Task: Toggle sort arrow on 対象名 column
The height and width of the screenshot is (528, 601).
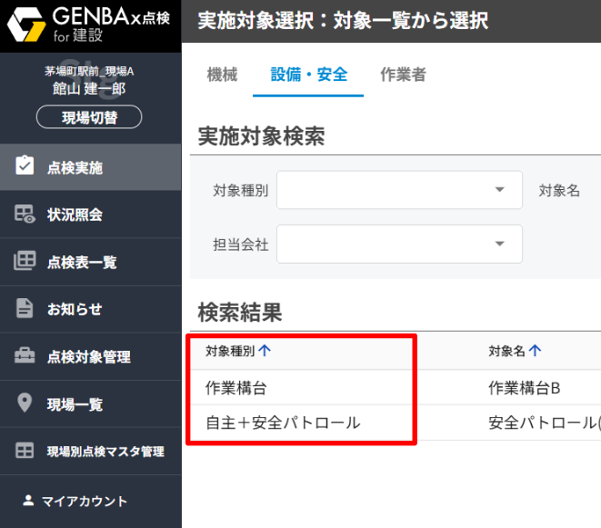Action: (x=535, y=351)
